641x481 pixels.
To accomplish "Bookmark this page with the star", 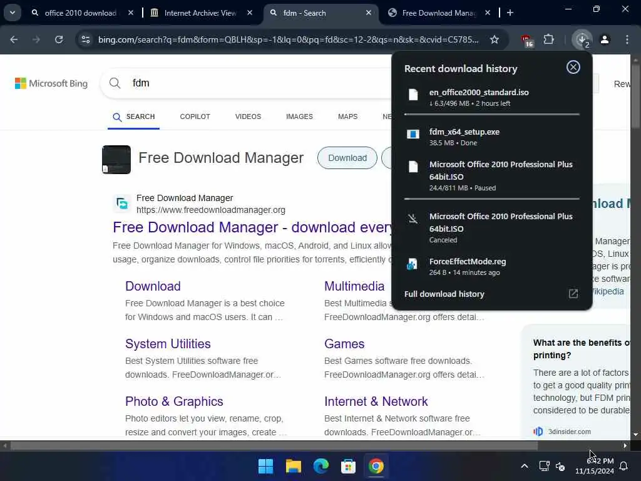I will pyautogui.click(x=495, y=39).
